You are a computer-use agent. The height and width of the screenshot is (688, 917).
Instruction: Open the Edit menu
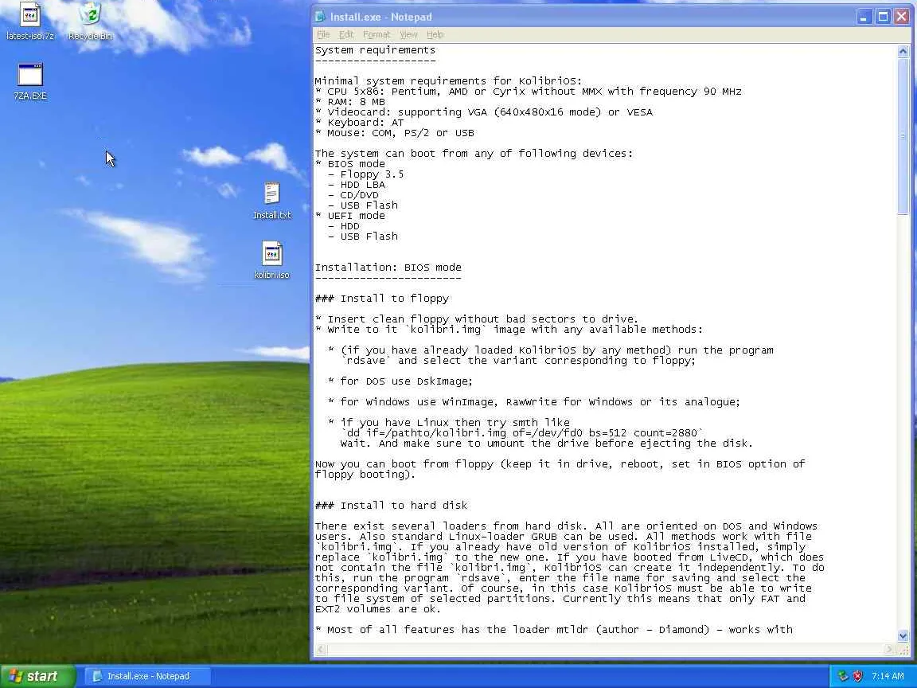point(346,34)
